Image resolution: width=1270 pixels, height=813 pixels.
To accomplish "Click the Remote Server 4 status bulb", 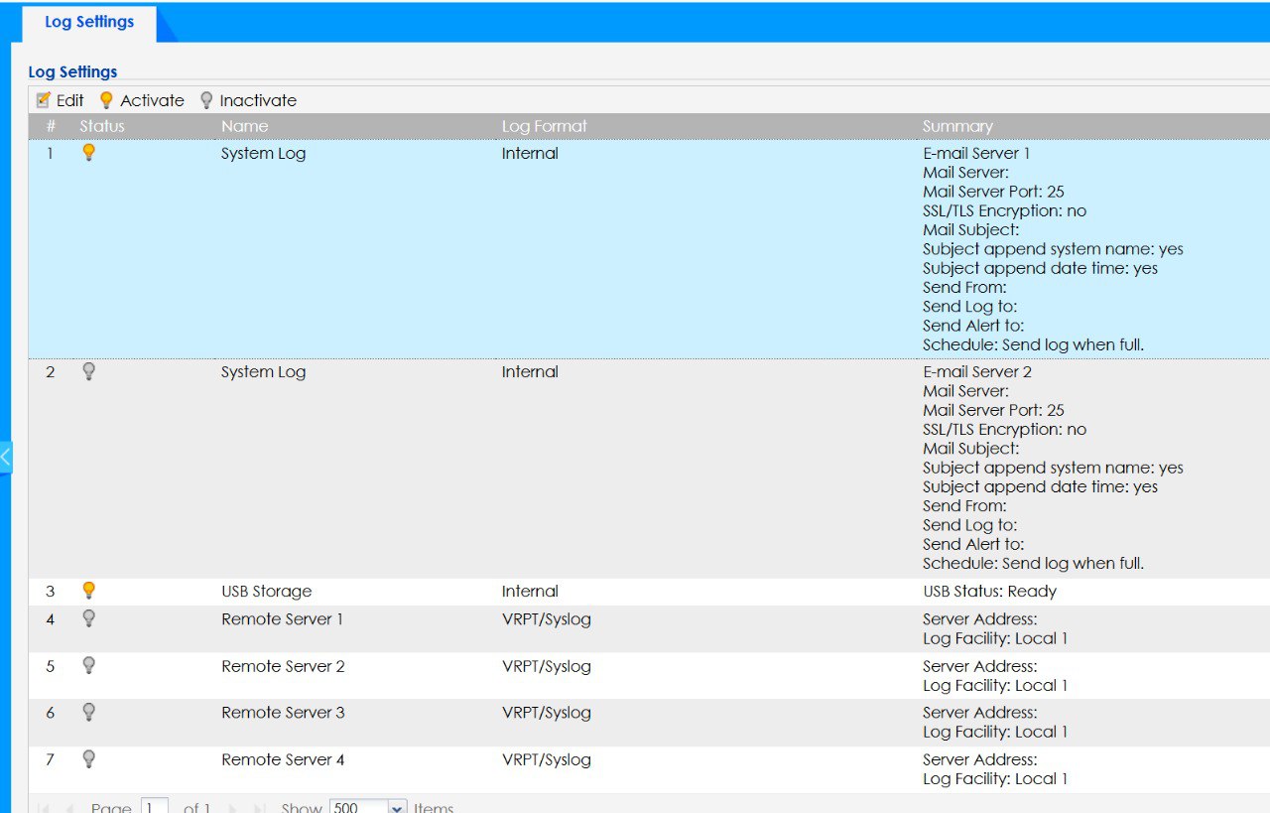I will 88,759.
